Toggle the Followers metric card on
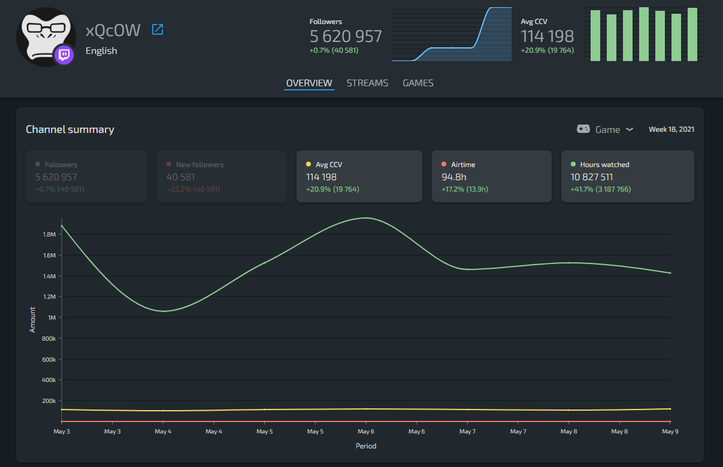Viewport: 723px width, 467px height. pyautogui.click(x=86, y=177)
